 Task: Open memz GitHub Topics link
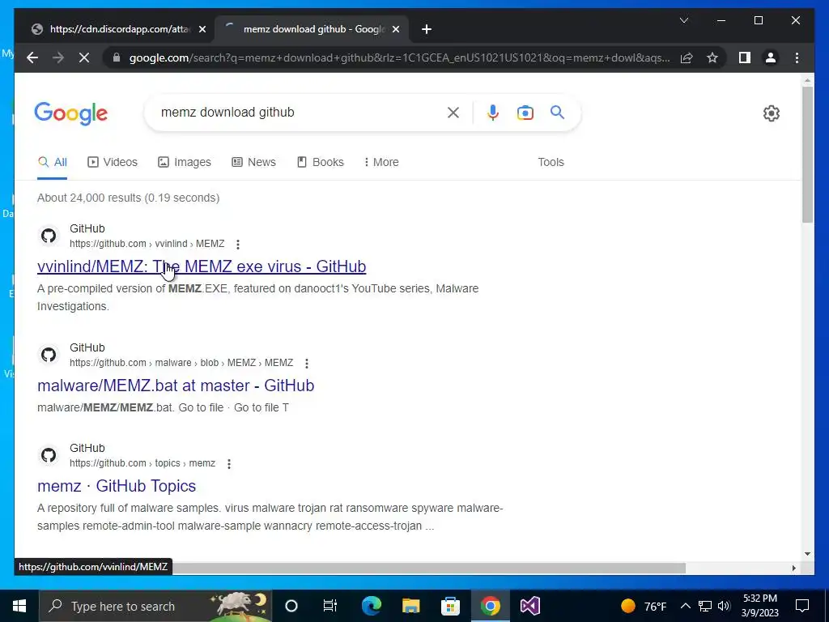(x=117, y=486)
